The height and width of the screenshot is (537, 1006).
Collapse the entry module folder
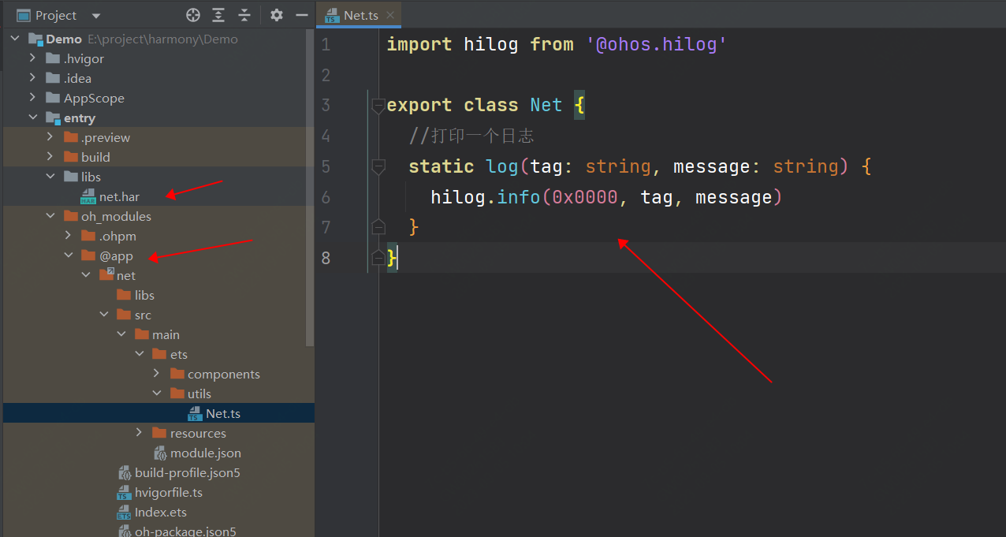33,117
